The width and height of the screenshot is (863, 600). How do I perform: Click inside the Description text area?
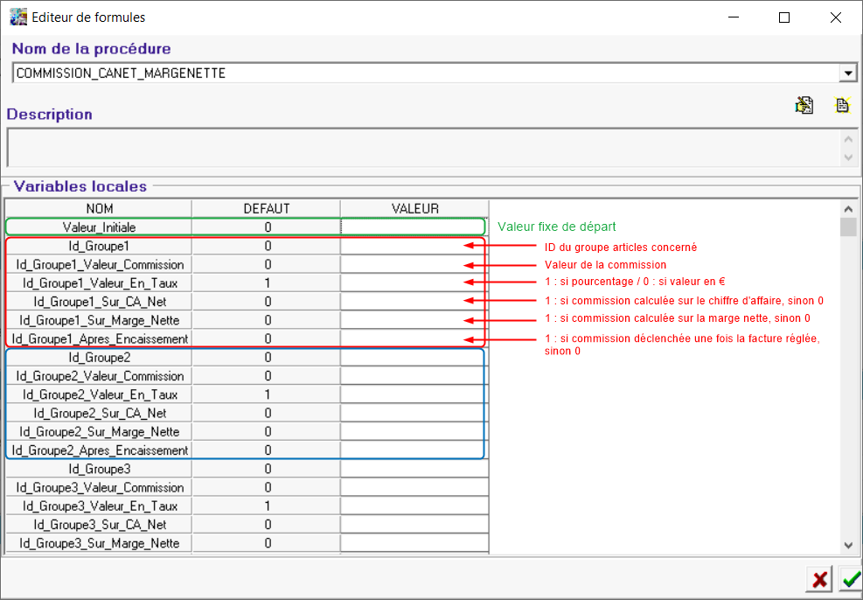pyautogui.click(x=420, y=147)
